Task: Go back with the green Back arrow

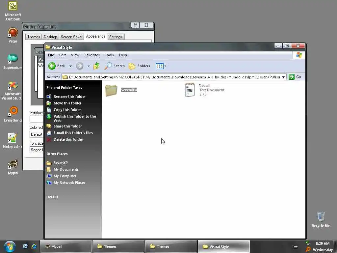Action: (52, 66)
